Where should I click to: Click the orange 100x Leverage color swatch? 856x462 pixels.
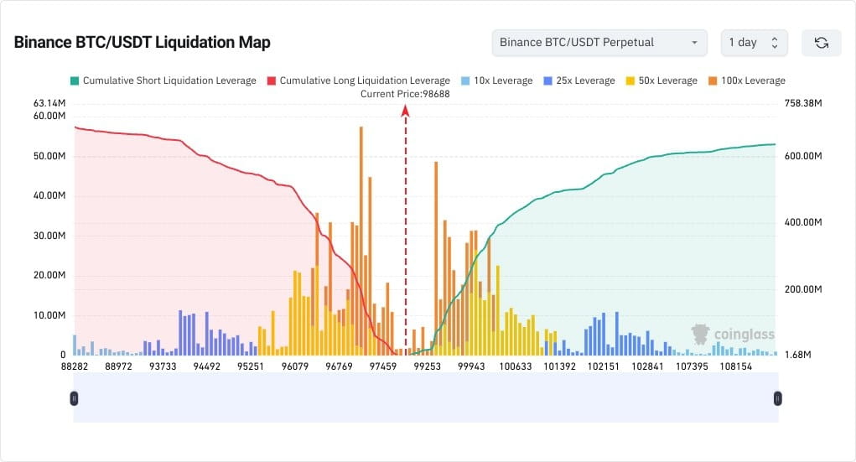[713, 80]
